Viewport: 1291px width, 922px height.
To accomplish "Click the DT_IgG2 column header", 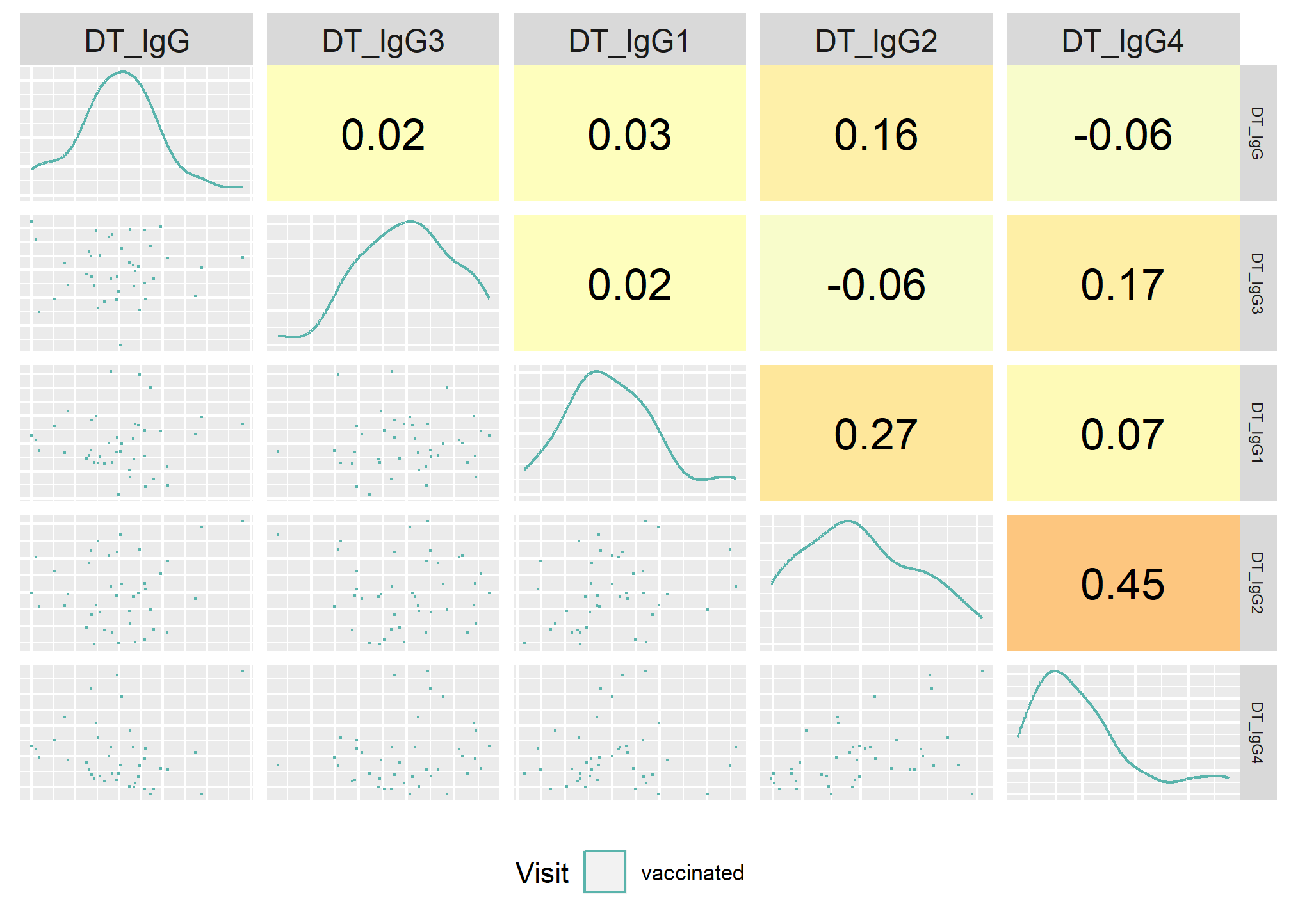I will tap(876, 40).
